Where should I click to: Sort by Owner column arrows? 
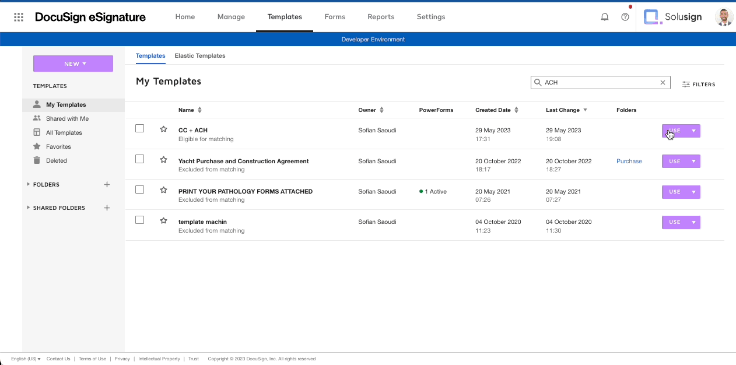pyautogui.click(x=381, y=110)
